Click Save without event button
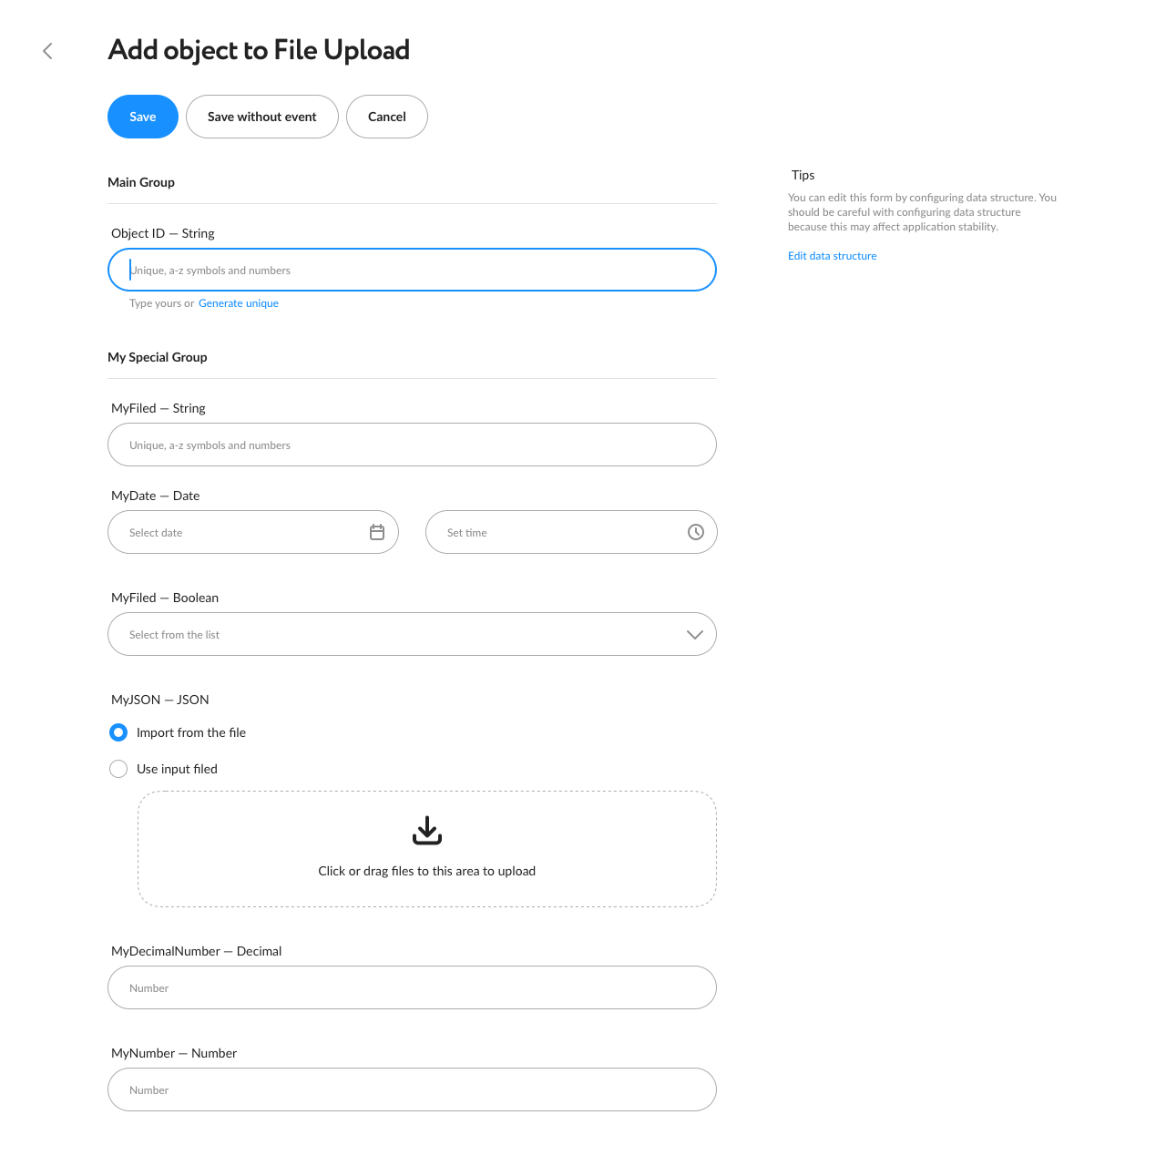 (262, 117)
